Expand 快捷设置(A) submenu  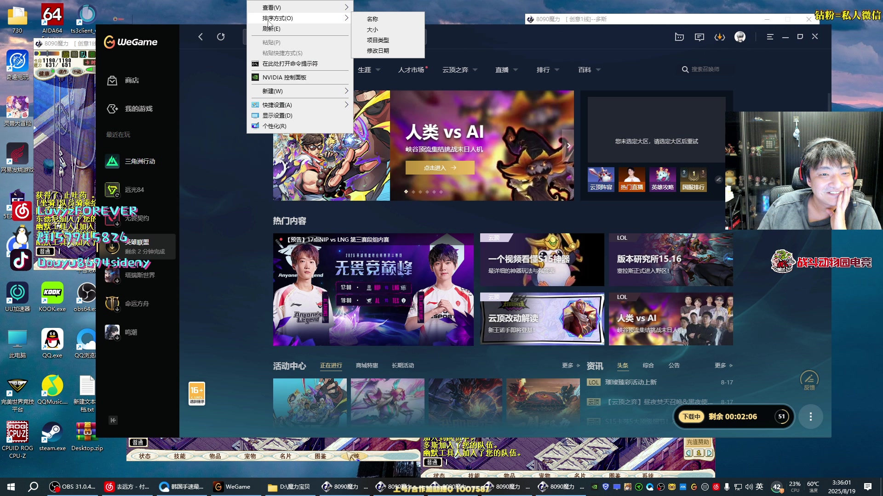(x=300, y=105)
